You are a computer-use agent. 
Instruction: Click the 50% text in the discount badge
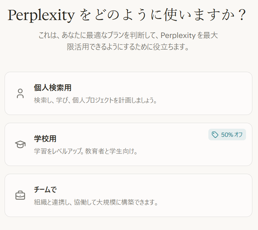pos(227,135)
